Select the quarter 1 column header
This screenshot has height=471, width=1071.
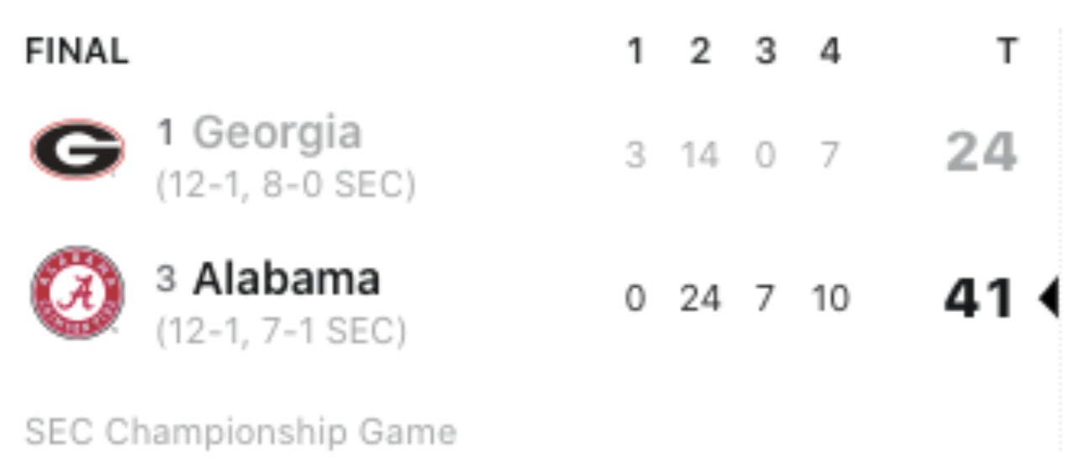(636, 52)
